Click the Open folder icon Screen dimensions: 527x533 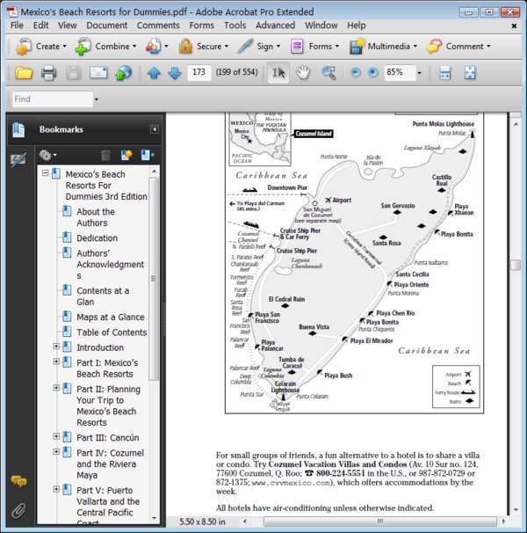24,73
